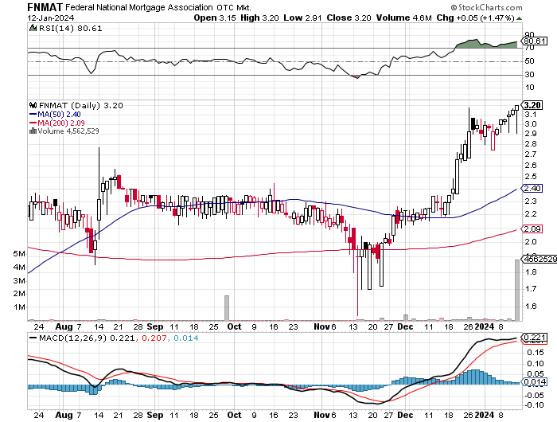The image size is (557, 422).
Task: Click the 2.5 label on the price axis
Action: pyautogui.click(x=531, y=177)
